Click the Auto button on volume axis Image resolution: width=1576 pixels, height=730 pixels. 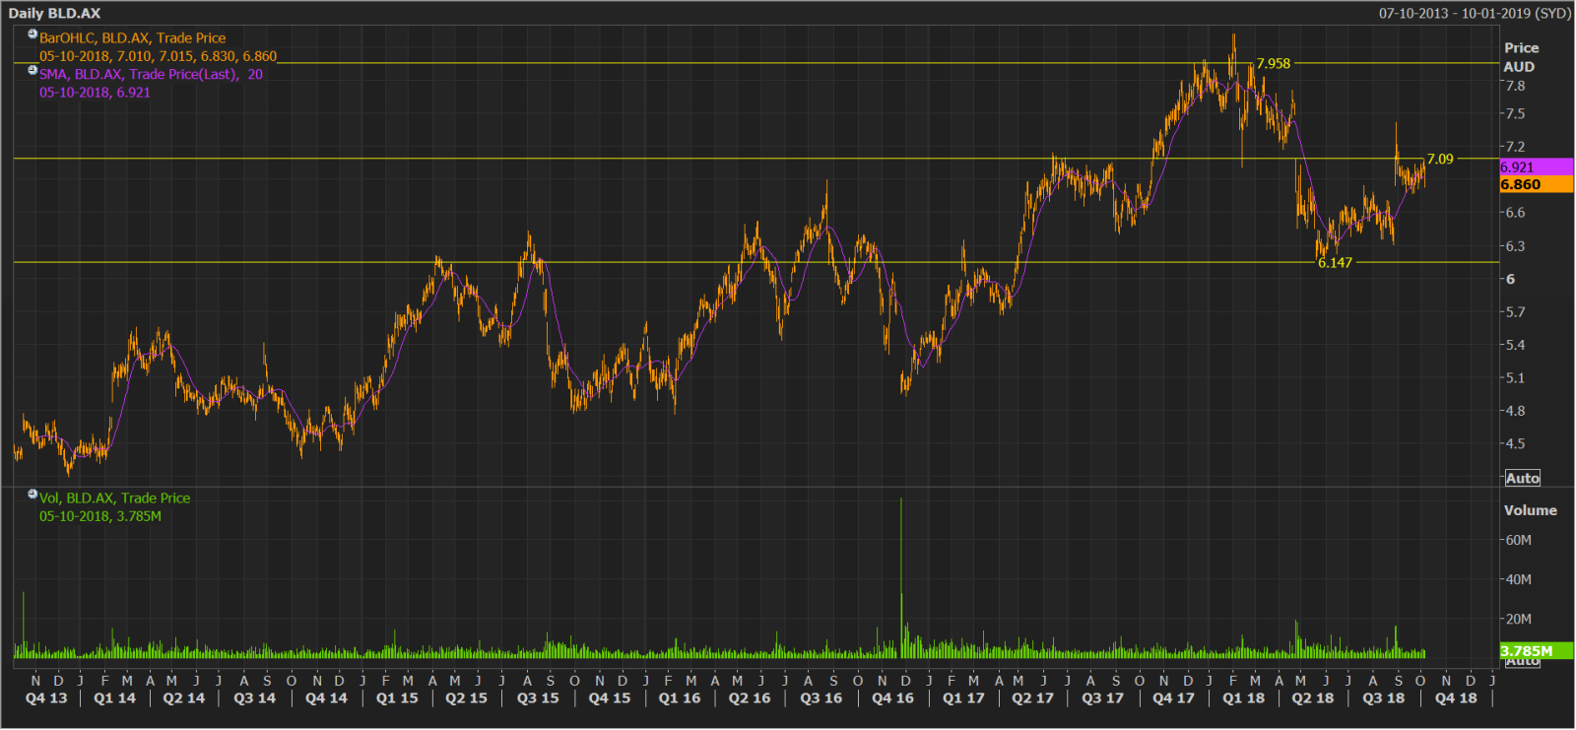tap(1522, 662)
